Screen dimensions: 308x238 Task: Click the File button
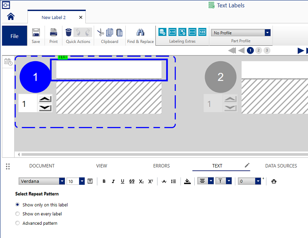click(15, 36)
